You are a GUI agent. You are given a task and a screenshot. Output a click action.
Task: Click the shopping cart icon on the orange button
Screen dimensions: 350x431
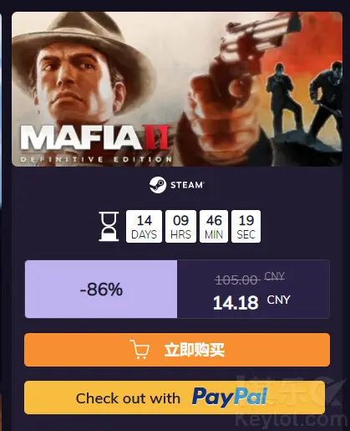pos(139,349)
